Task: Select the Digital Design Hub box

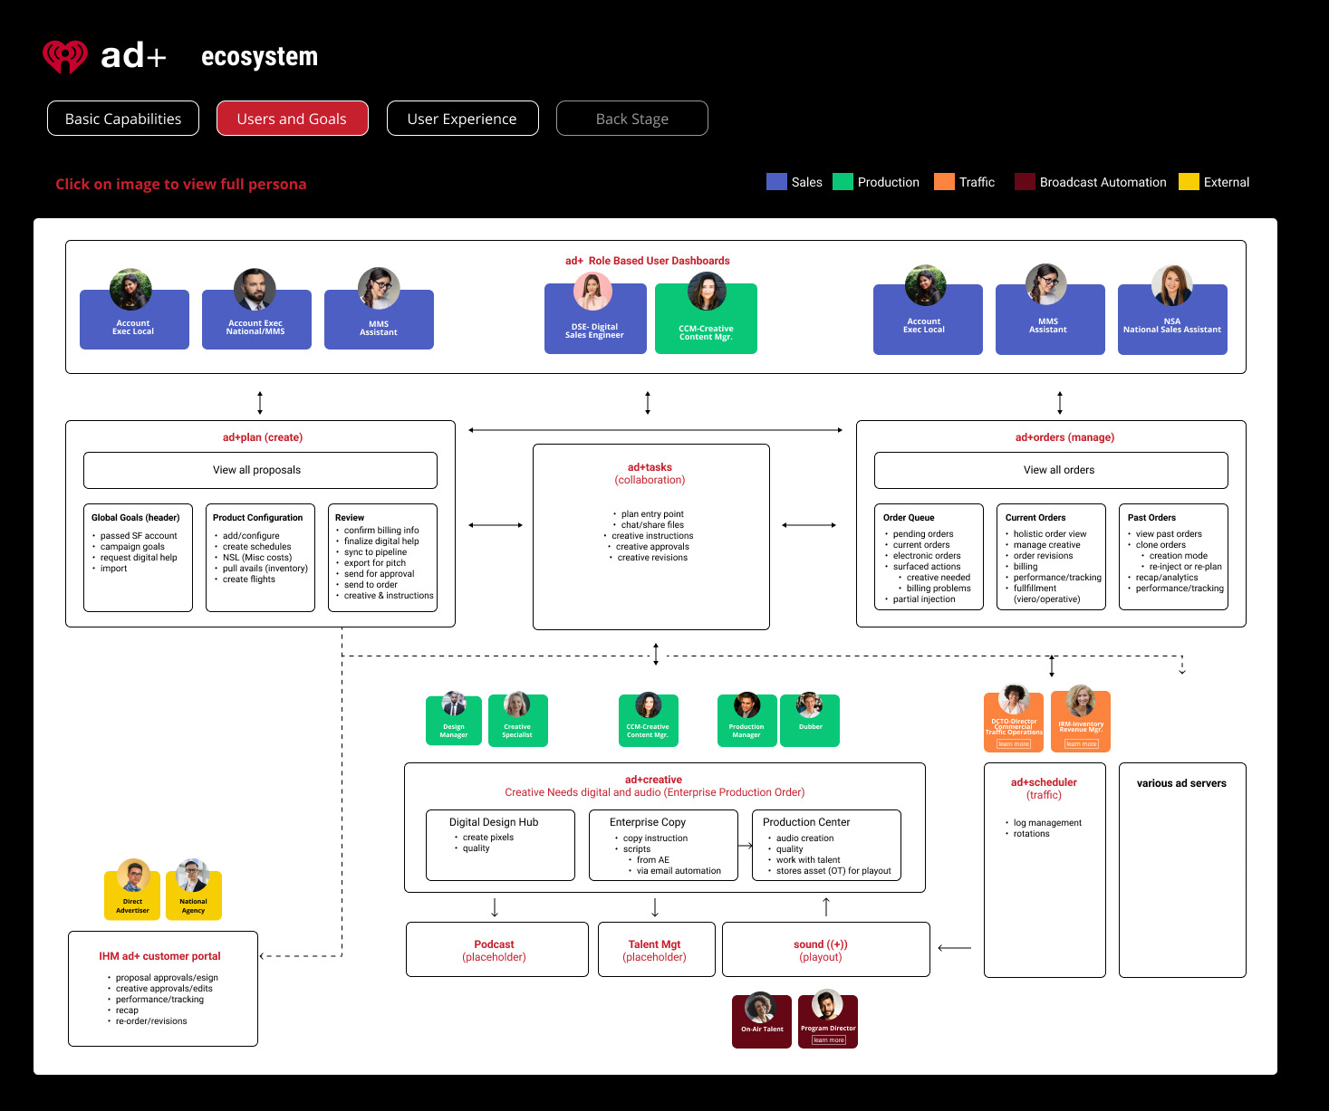Action: [x=500, y=845]
